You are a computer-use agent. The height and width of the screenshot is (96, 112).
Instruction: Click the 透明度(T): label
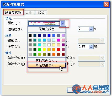tap(15, 29)
